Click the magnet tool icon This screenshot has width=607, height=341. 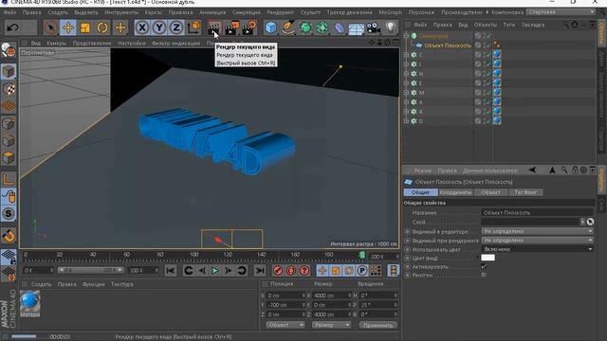pos(9,236)
